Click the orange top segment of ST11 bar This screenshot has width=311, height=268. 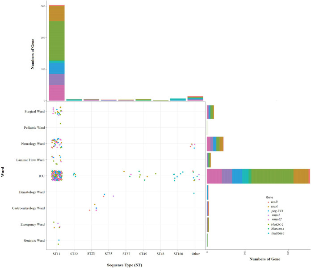tap(57, 13)
